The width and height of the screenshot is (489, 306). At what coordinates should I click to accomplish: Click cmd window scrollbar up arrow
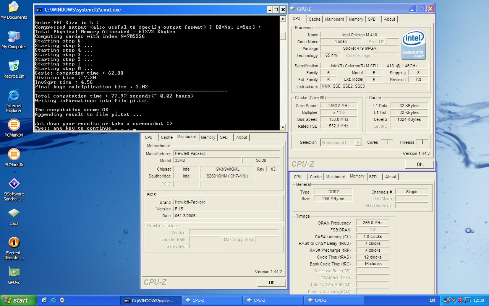283,18
